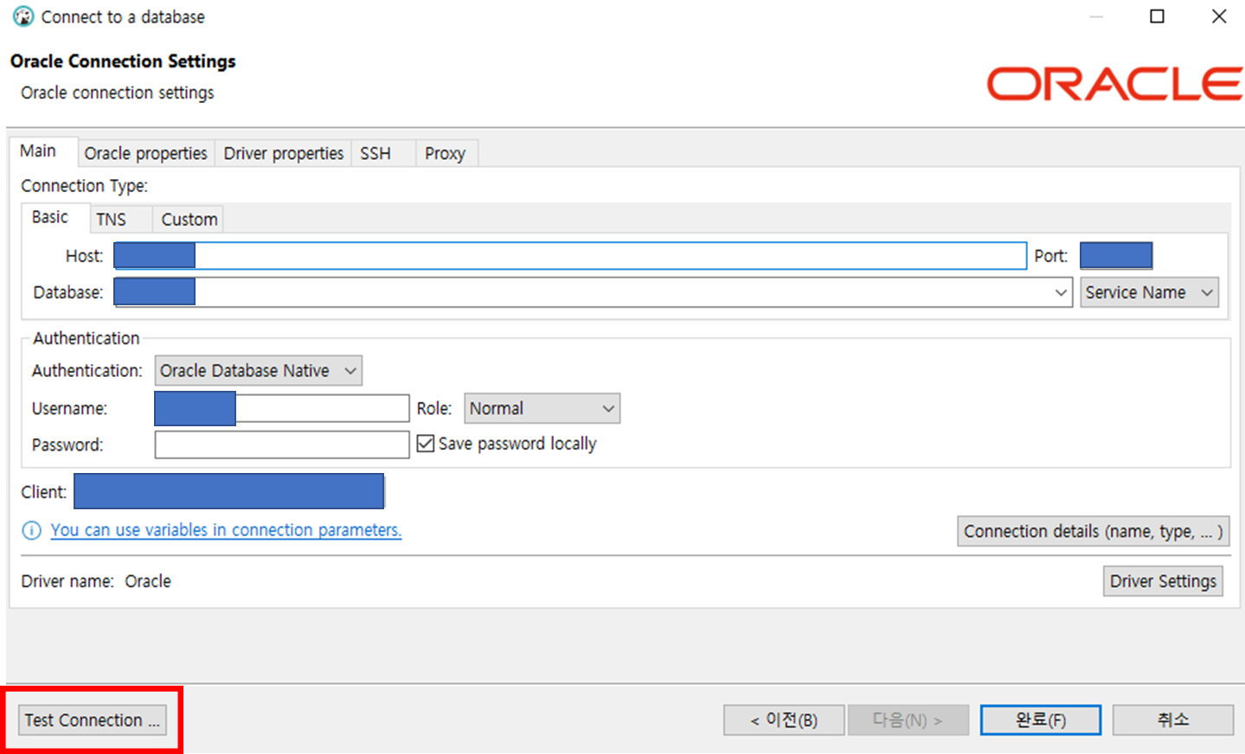Click the 취소 cancel button
Image resolution: width=1245 pixels, height=754 pixels.
pos(1173,720)
